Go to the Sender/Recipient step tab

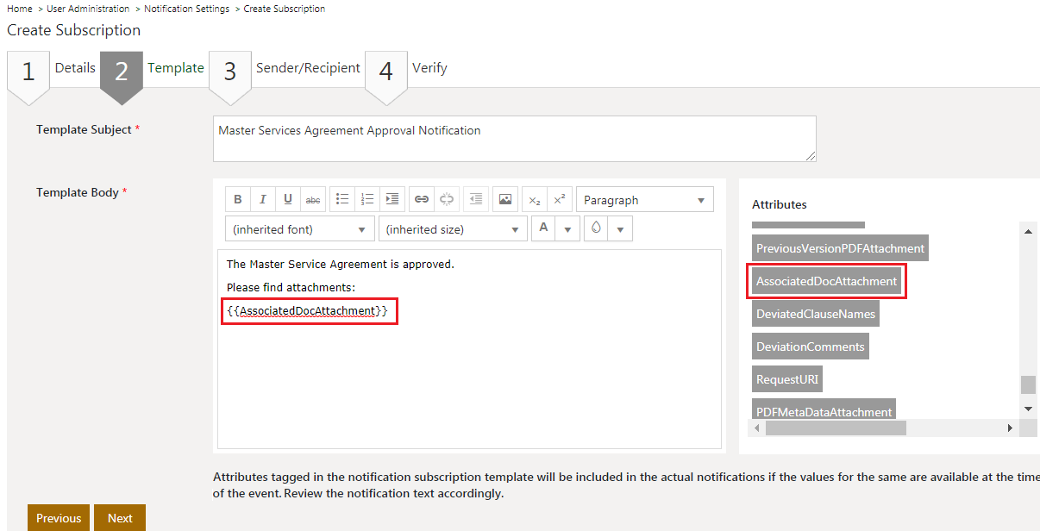click(x=307, y=68)
